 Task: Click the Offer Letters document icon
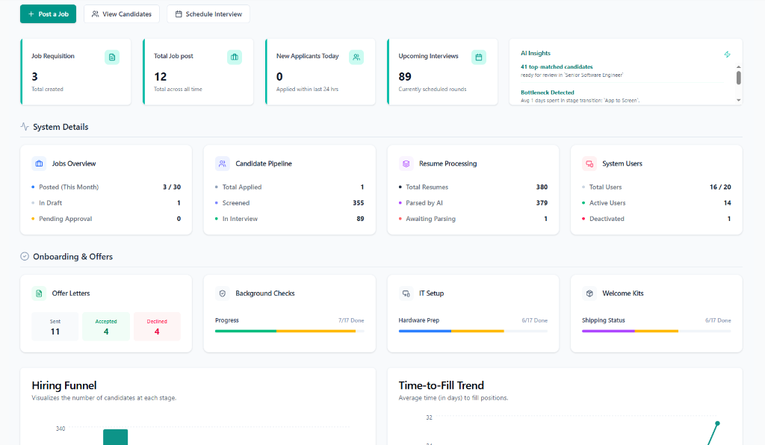click(x=39, y=293)
